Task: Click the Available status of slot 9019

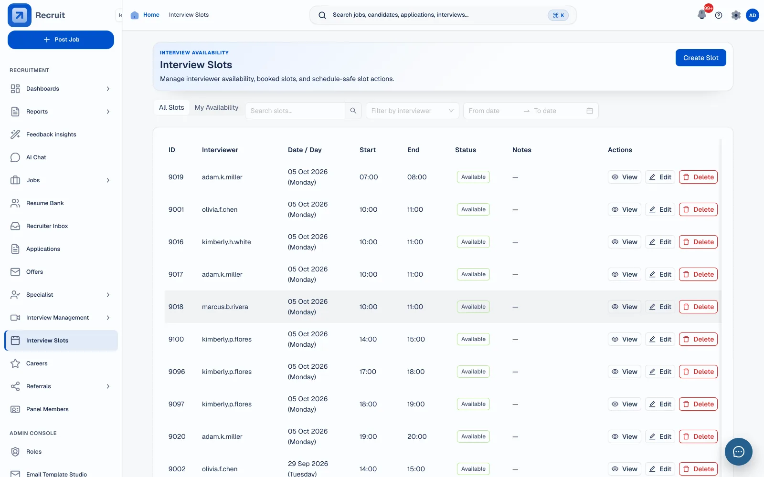Action: (x=473, y=177)
